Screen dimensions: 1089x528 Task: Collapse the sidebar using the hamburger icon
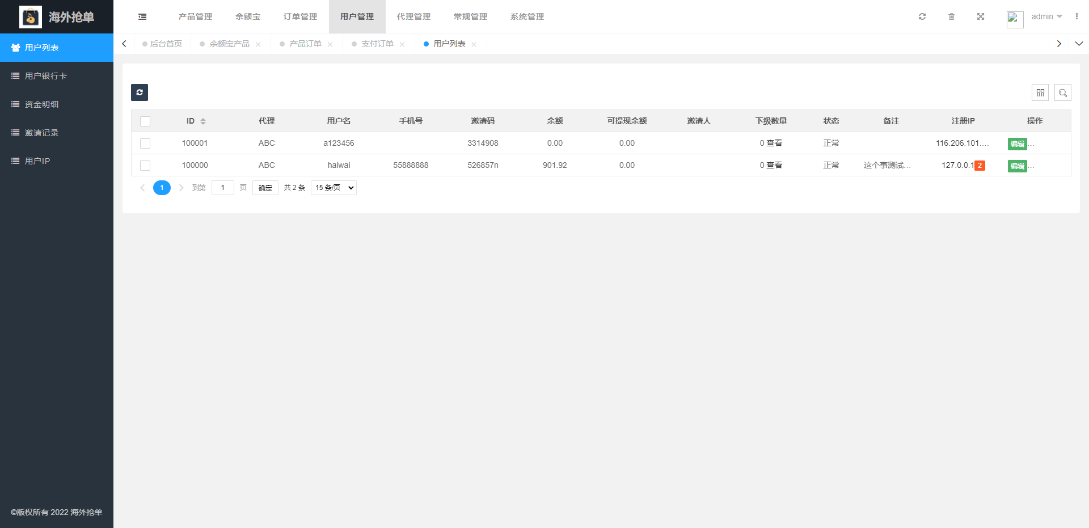coord(142,16)
